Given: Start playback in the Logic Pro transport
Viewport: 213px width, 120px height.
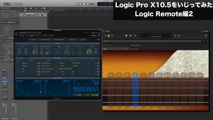Looking at the screenshot, I should tap(88, 4).
